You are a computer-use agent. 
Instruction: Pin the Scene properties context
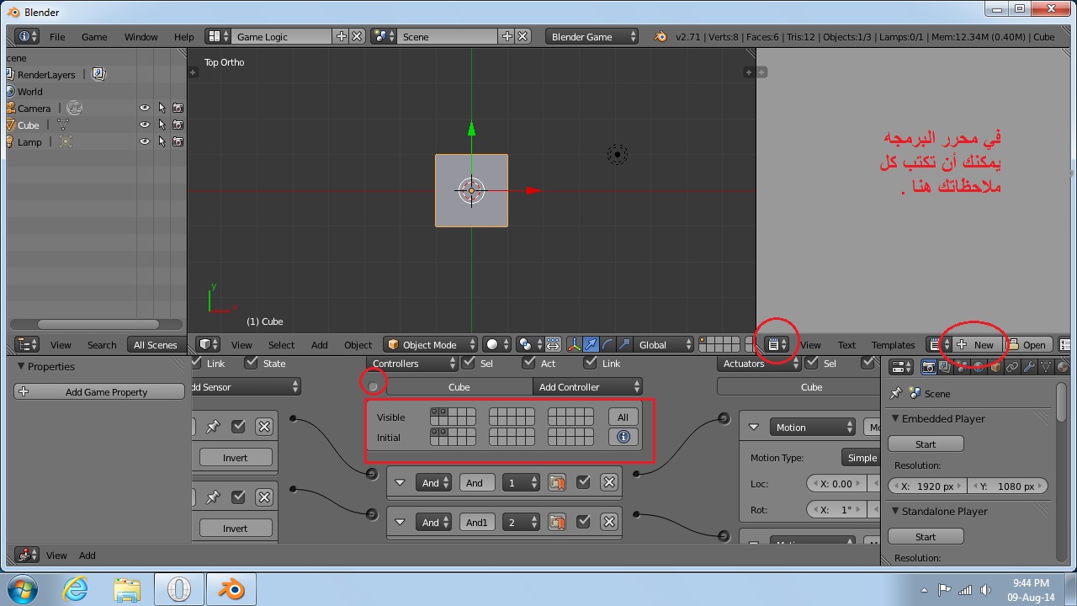point(895,393)
